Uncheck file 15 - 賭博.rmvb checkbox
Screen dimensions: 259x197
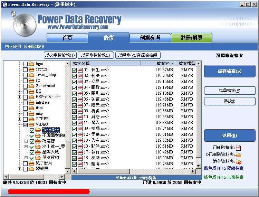(x=74, y=165)
